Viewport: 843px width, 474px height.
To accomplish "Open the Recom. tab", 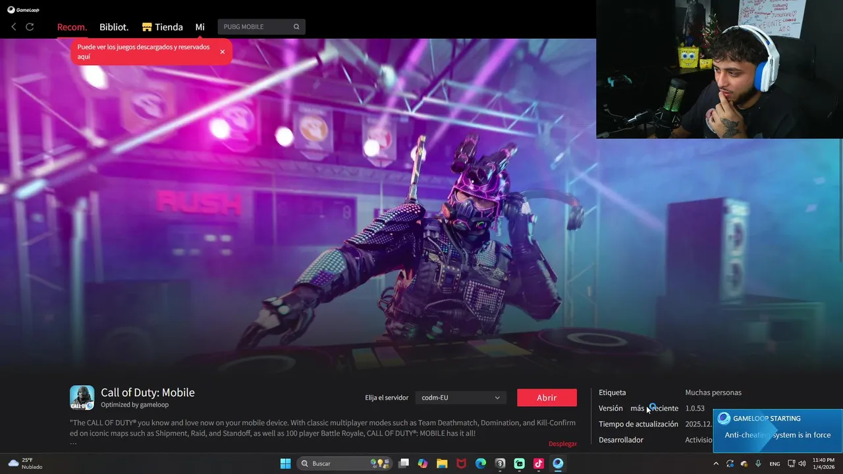I will coord(72,27).
